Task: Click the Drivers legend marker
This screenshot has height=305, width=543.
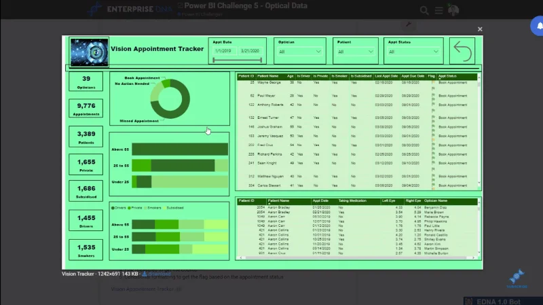Action: (x=113, y=208)
